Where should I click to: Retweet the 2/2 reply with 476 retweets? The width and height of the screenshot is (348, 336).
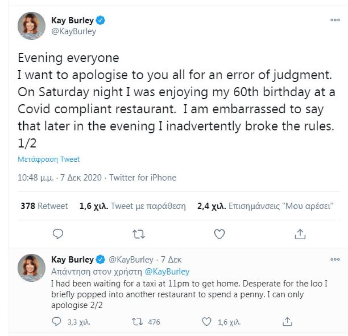coord(138,322)
